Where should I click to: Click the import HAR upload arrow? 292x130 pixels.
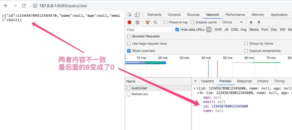[x=251, y=22]
